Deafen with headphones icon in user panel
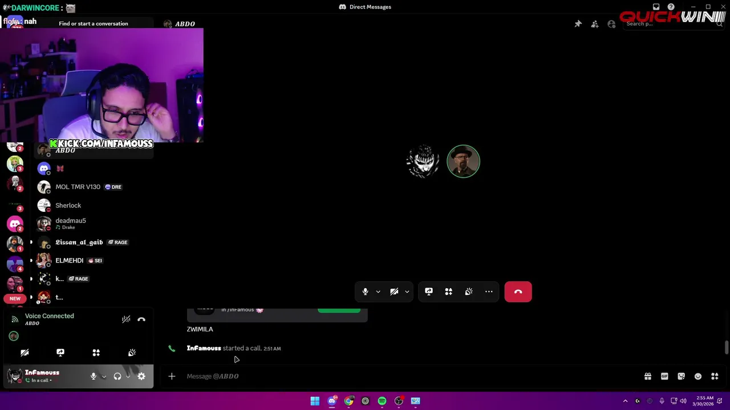Image resolution: width=730 pixels, height=410 pixels. point(117,376)
